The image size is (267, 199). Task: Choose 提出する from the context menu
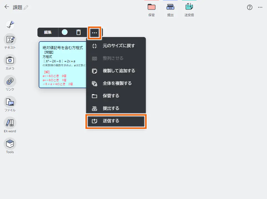click(116, 108)
